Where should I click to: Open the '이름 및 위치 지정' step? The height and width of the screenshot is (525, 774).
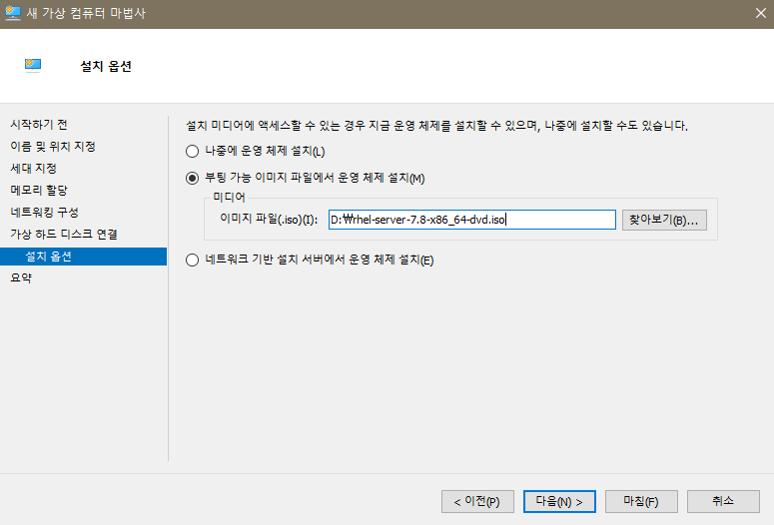click(x=53, y=146)
